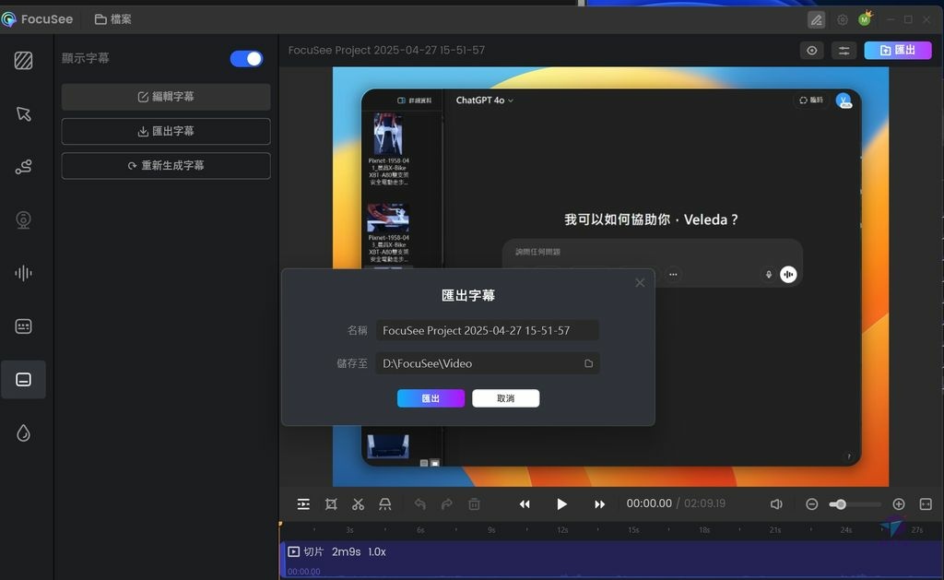Click the rewind button
The height and width of the screenshot is (580, 944).
525,504
